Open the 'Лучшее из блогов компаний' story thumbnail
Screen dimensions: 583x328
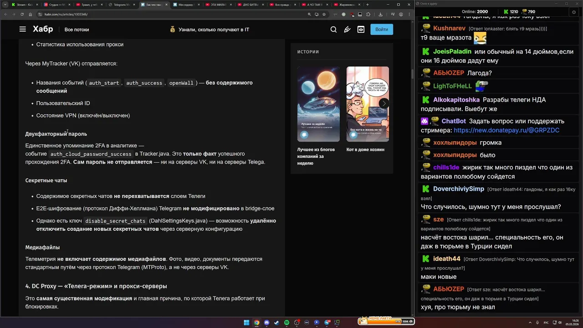pos(318,104)
